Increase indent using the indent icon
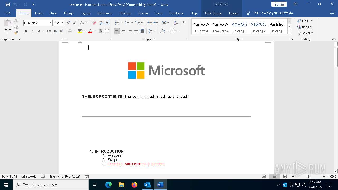Image resolution: width=338 pixels, height=190 pixels. point(156,23)
